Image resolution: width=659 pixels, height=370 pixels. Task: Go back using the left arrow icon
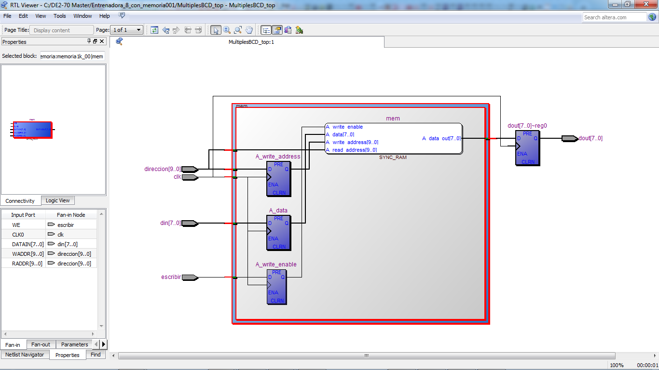coord(166,30)
